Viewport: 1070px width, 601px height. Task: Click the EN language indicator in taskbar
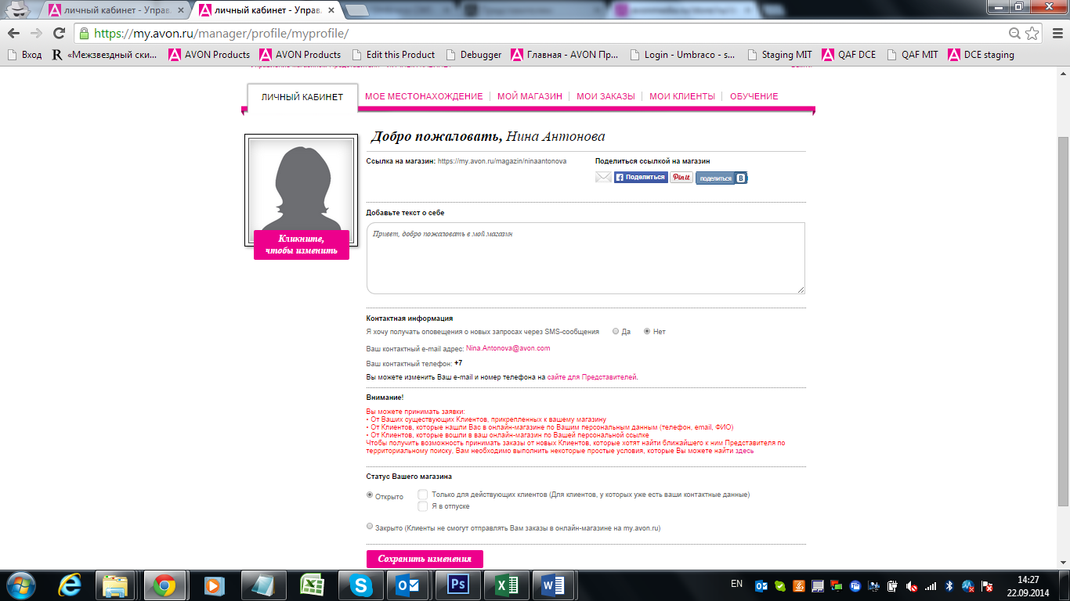coord(736,584)
